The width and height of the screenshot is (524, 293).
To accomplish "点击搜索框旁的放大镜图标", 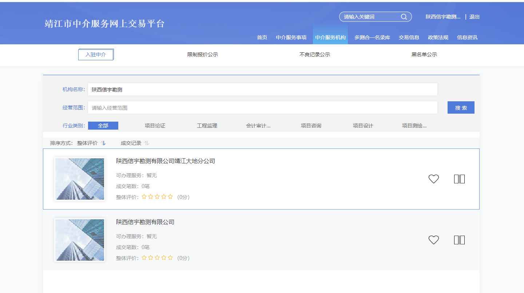I will [404, 16].
